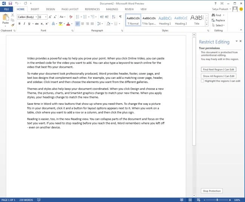Click the Cut scissors icon
The image size is (245, 202).
tap(13, 15)
